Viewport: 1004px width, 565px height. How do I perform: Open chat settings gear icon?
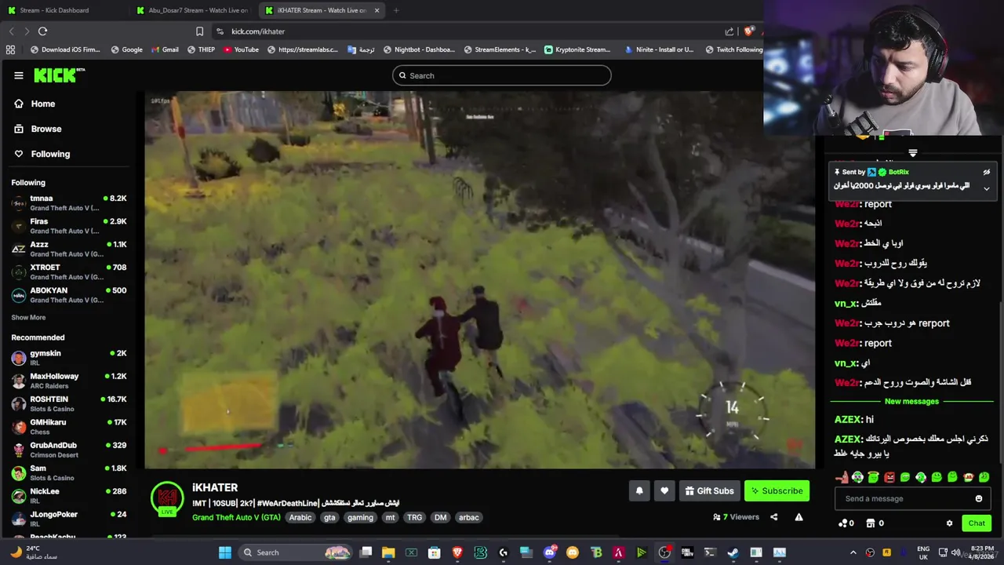click(949, 523)
